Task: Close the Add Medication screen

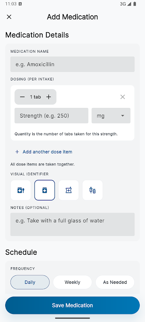Action: click(9, 17)
